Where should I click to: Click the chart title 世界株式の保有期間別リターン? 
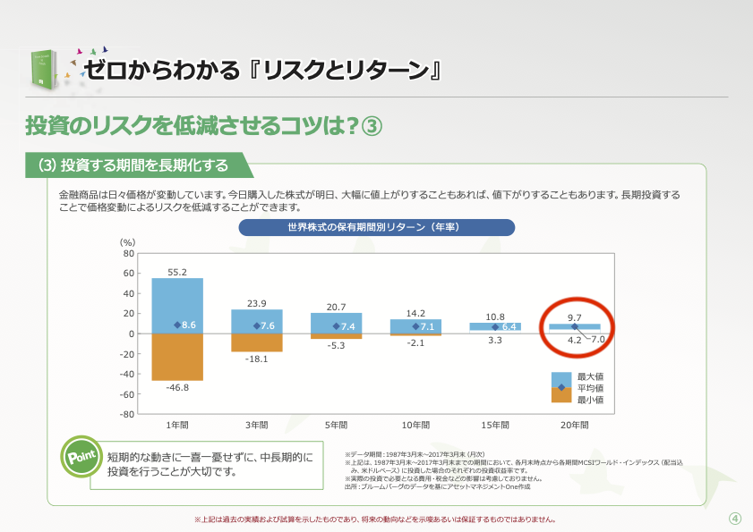point(376,227)
